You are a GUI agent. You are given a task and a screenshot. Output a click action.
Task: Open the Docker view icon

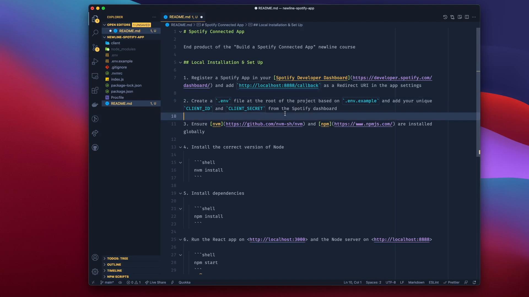pos(95,105)
